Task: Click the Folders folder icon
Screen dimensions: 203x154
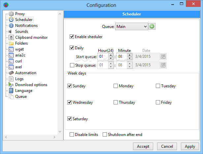Action: pyautogui.click(x=11, y=43)
